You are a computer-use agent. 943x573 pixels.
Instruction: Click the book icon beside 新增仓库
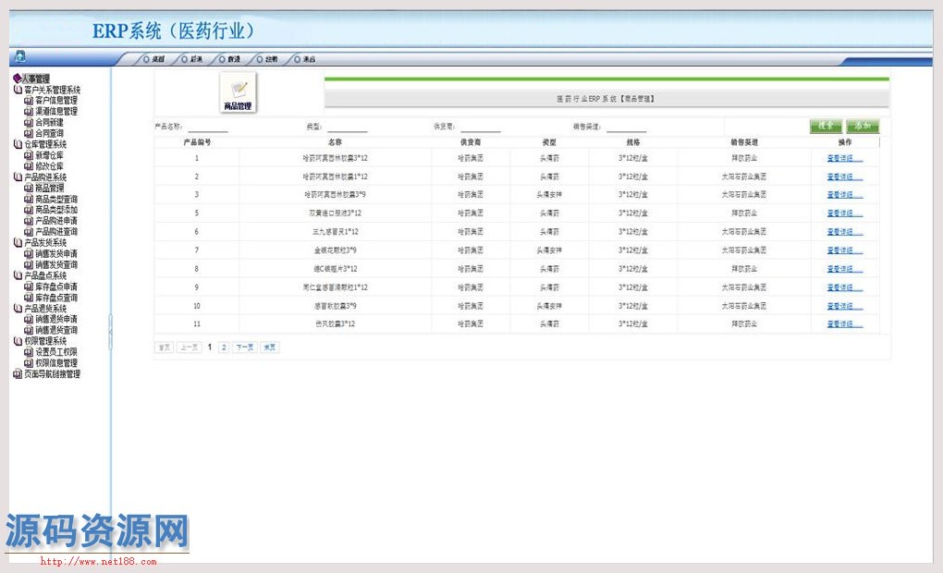click(29, 155)
